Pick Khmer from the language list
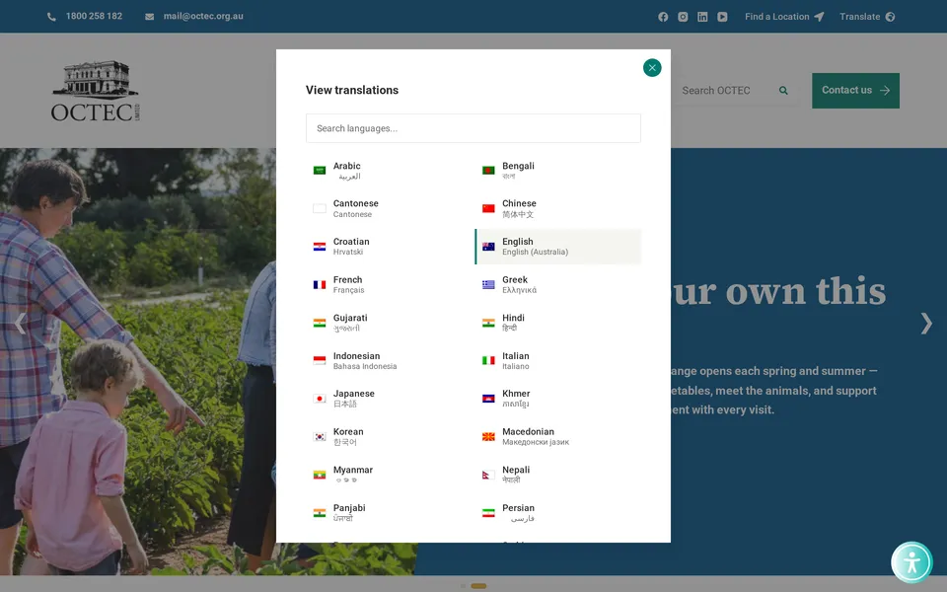Image resolution: width=947 pixels, height=592 pixels. pyautogui.click(x=558, y=398)
